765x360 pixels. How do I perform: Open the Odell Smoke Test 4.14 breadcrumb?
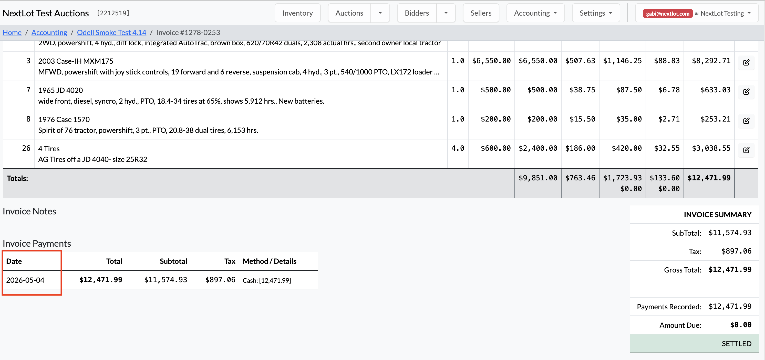point(112,32)
